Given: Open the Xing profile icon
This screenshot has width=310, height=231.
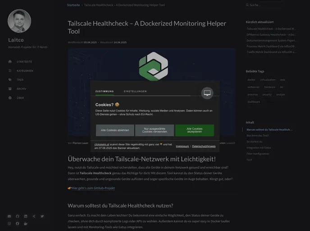Looking at the screenshot, I should click(34, 216).
